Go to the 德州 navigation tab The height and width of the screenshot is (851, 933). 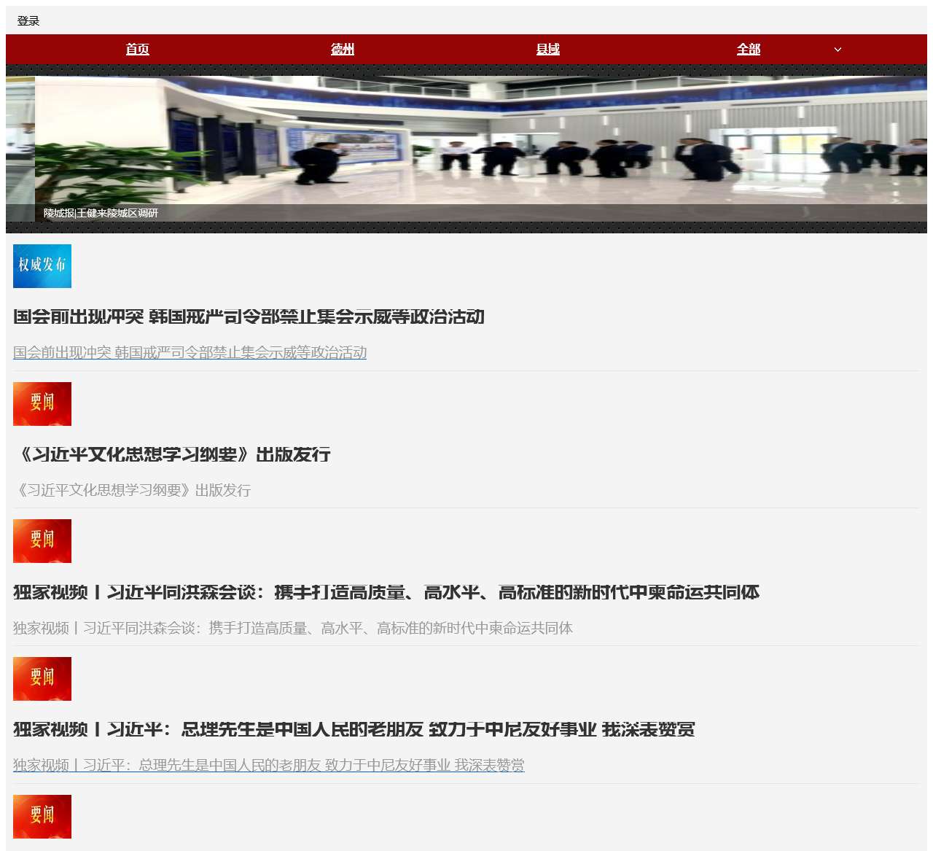[343, 50]
